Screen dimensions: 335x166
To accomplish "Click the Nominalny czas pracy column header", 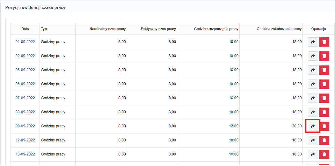I will (x=108, y=29).
